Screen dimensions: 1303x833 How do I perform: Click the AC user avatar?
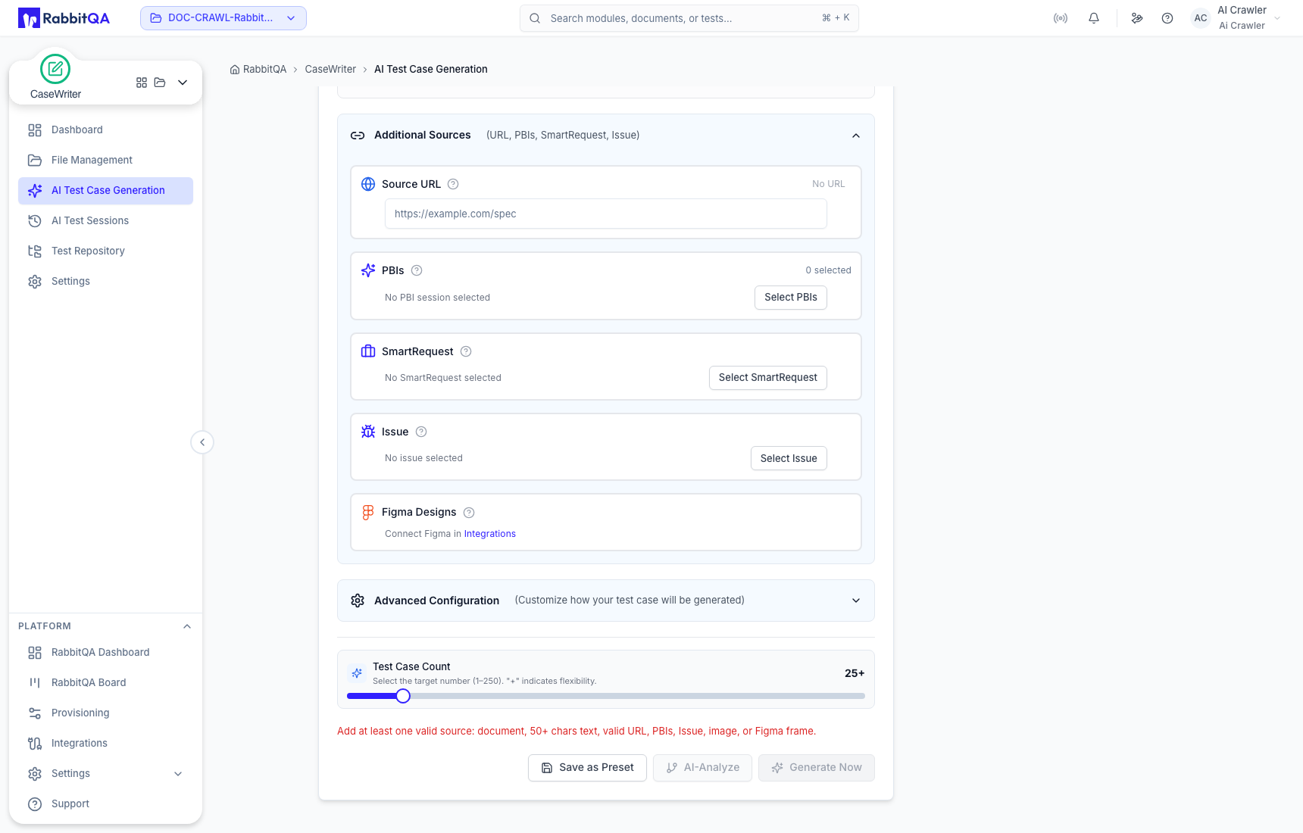[x=1201, y=18]
